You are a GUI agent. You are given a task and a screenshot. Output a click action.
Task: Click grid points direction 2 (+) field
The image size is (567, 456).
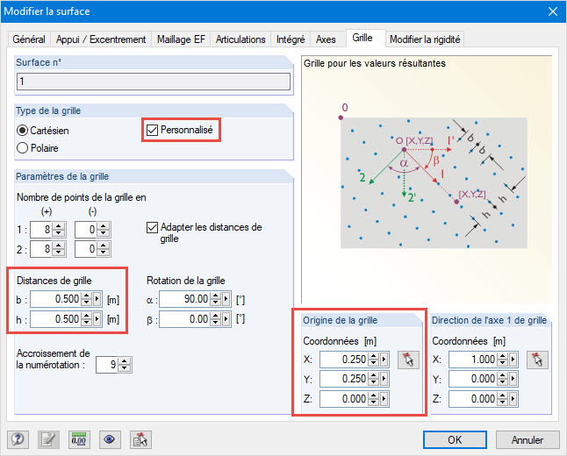click(41, 249)
